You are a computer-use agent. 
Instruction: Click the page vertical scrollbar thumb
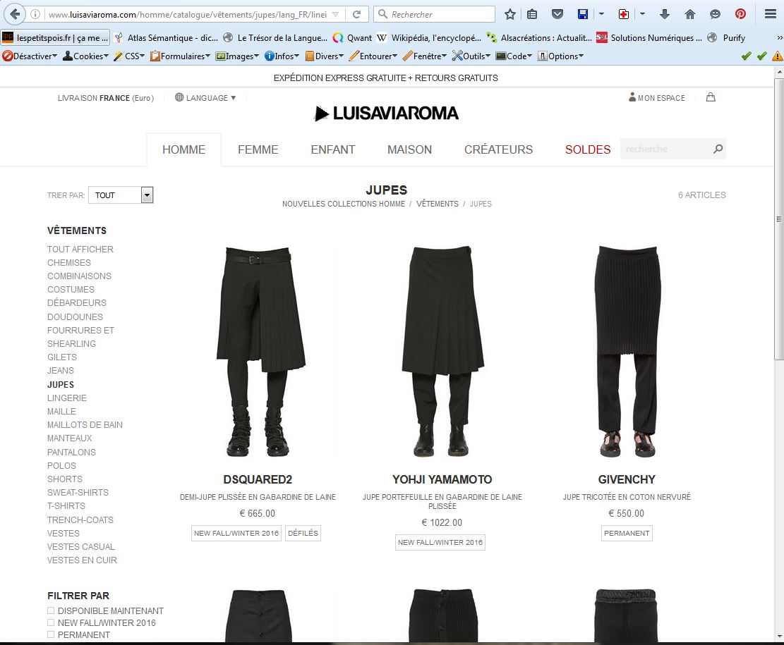pyautogui.click(x=779, y=219)
